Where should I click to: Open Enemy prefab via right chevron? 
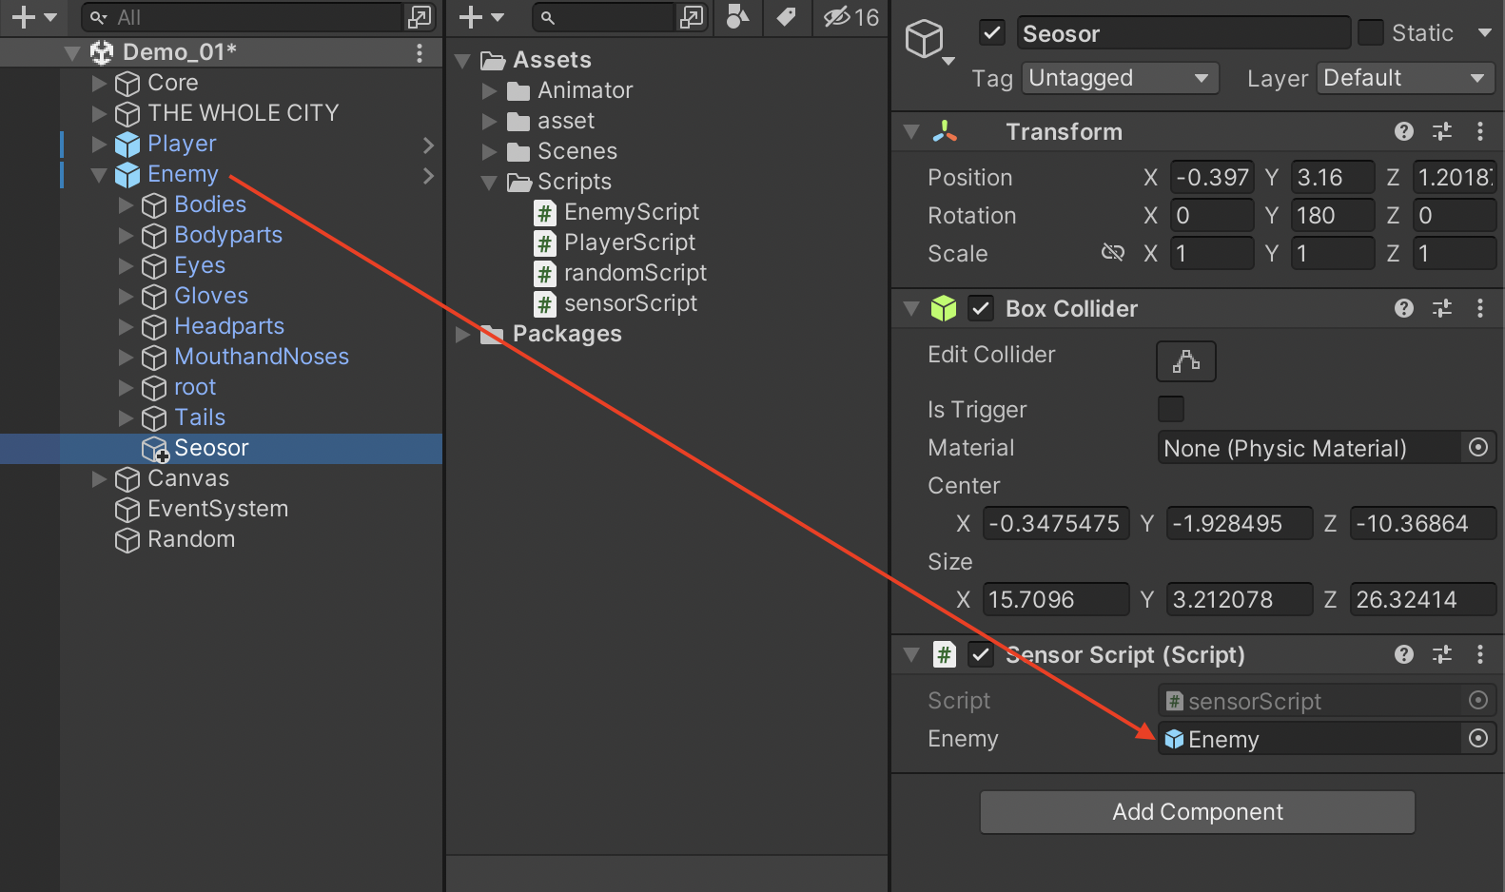pos(428,175)
